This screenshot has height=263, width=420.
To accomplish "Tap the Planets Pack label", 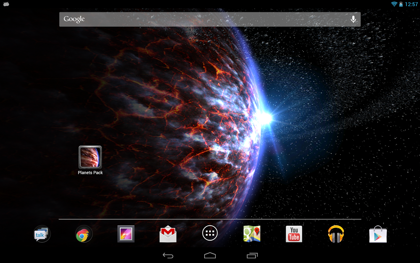I will point(90,173).
